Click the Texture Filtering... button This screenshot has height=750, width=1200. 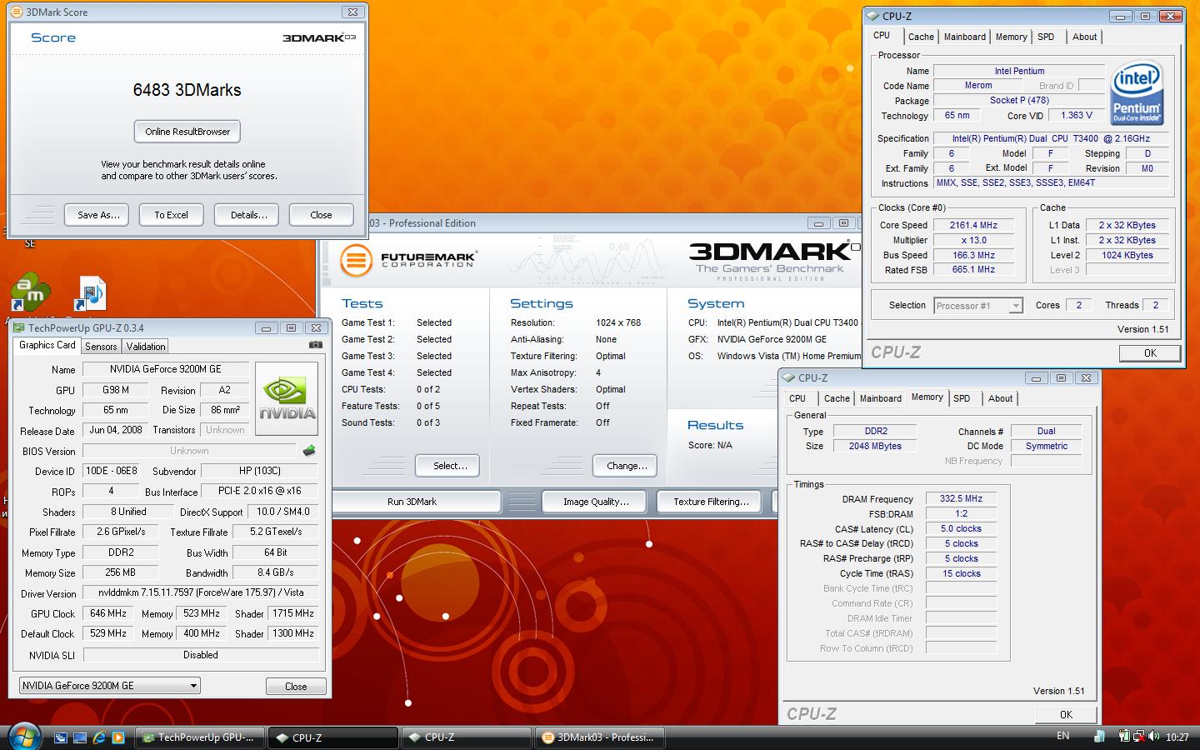(711, 502)
